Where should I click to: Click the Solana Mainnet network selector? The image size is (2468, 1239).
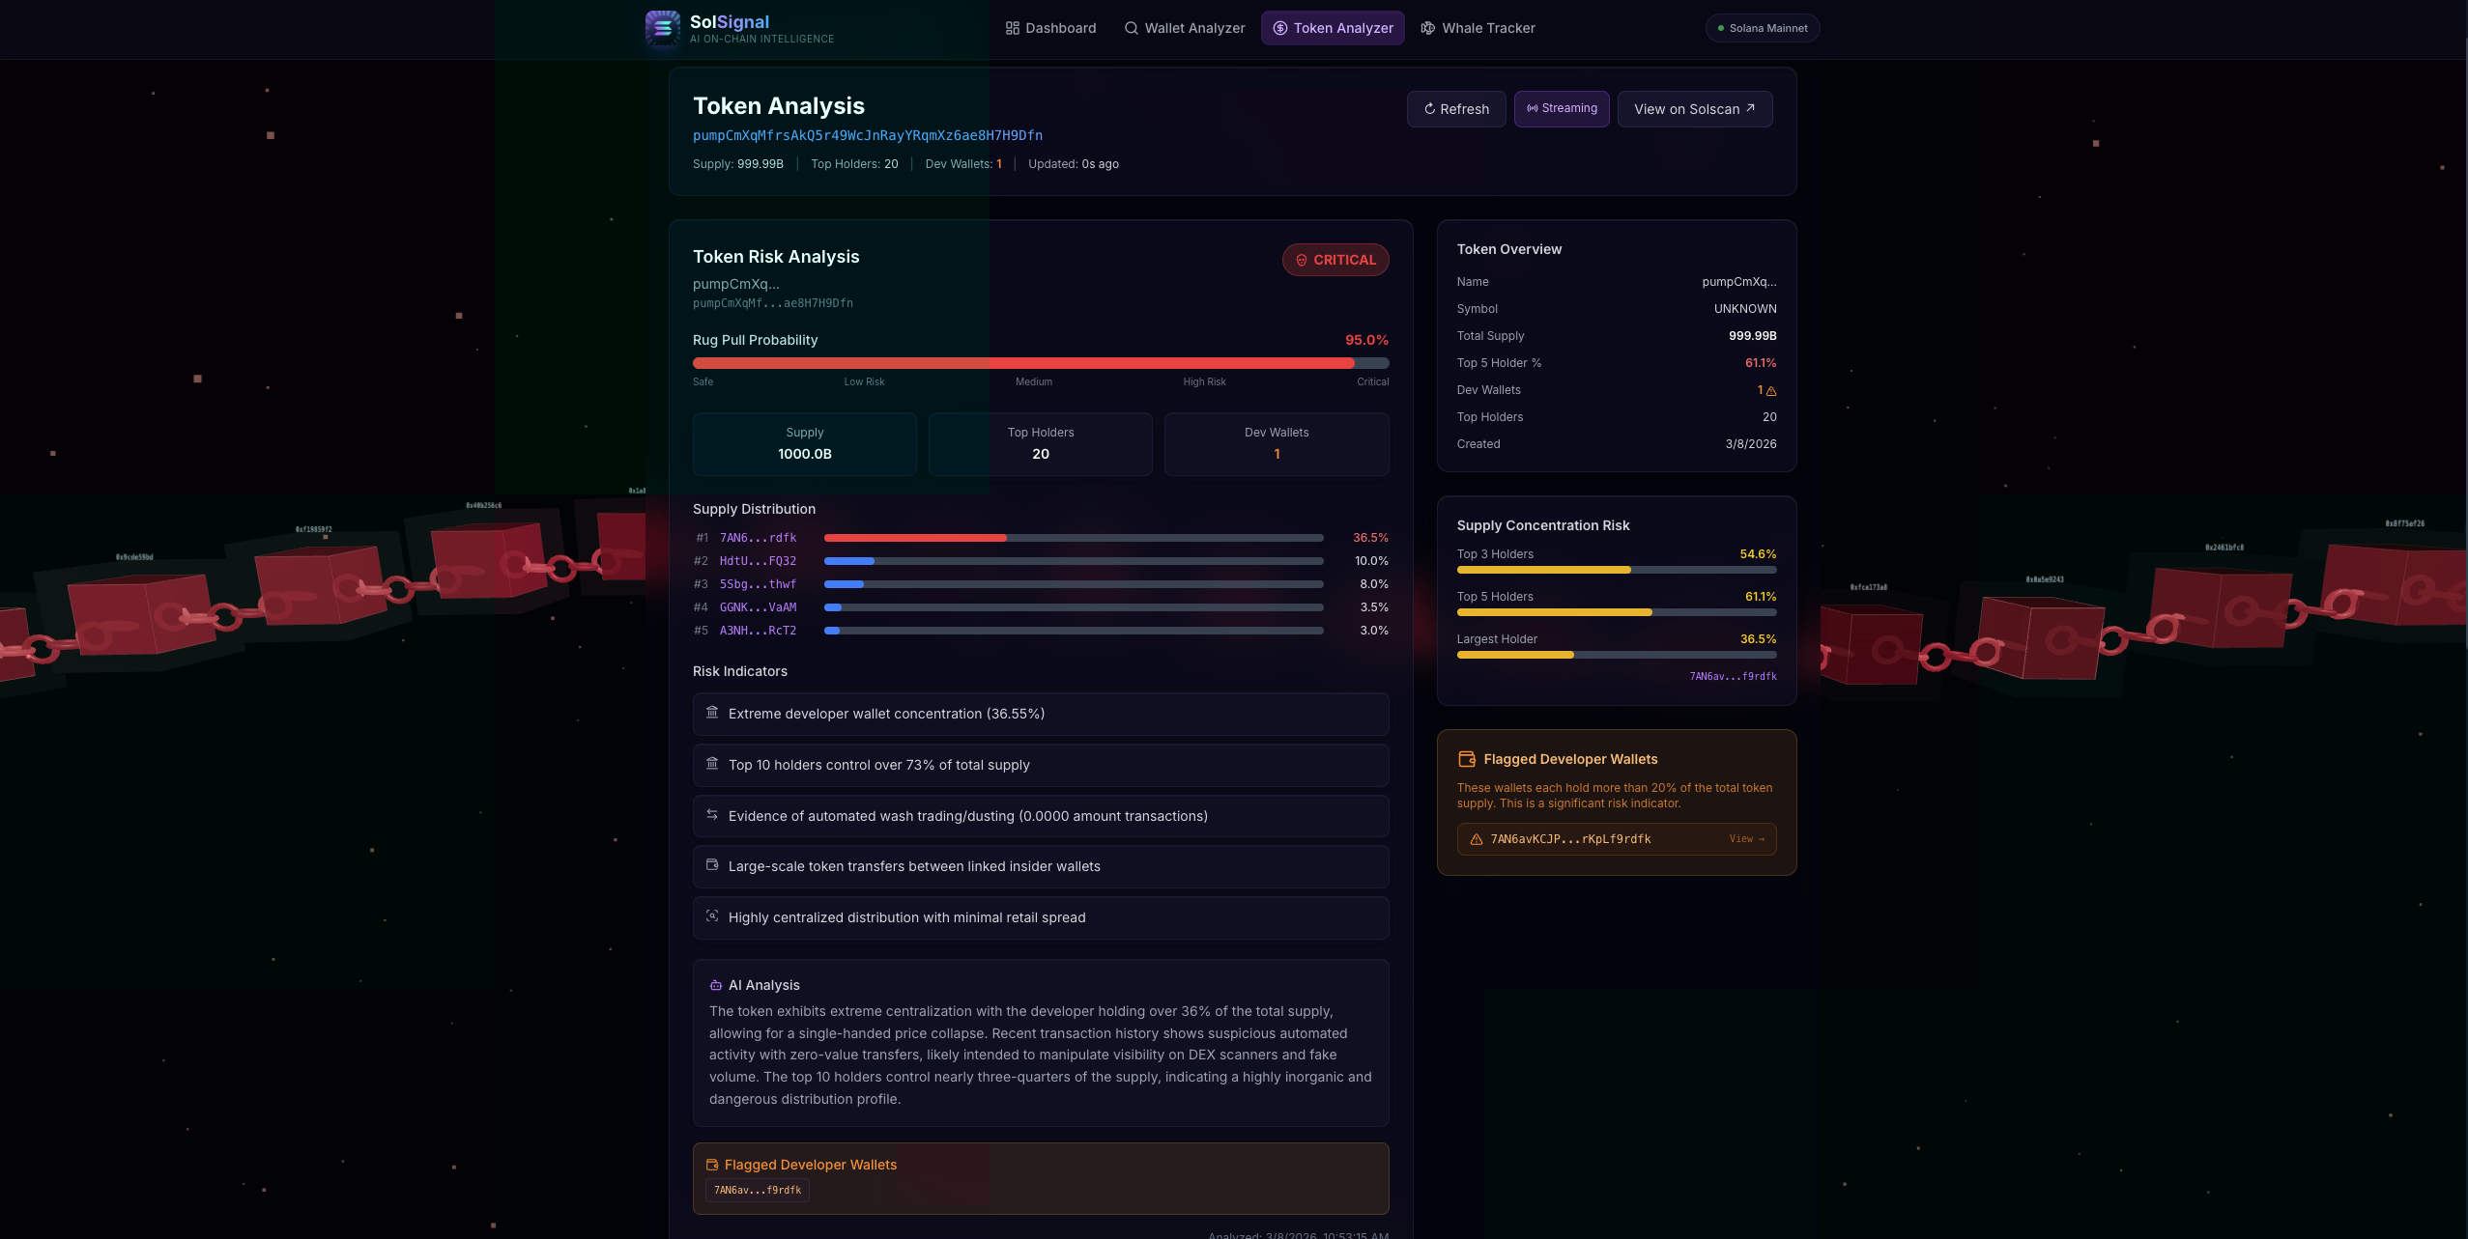(x=1762, y=28)
